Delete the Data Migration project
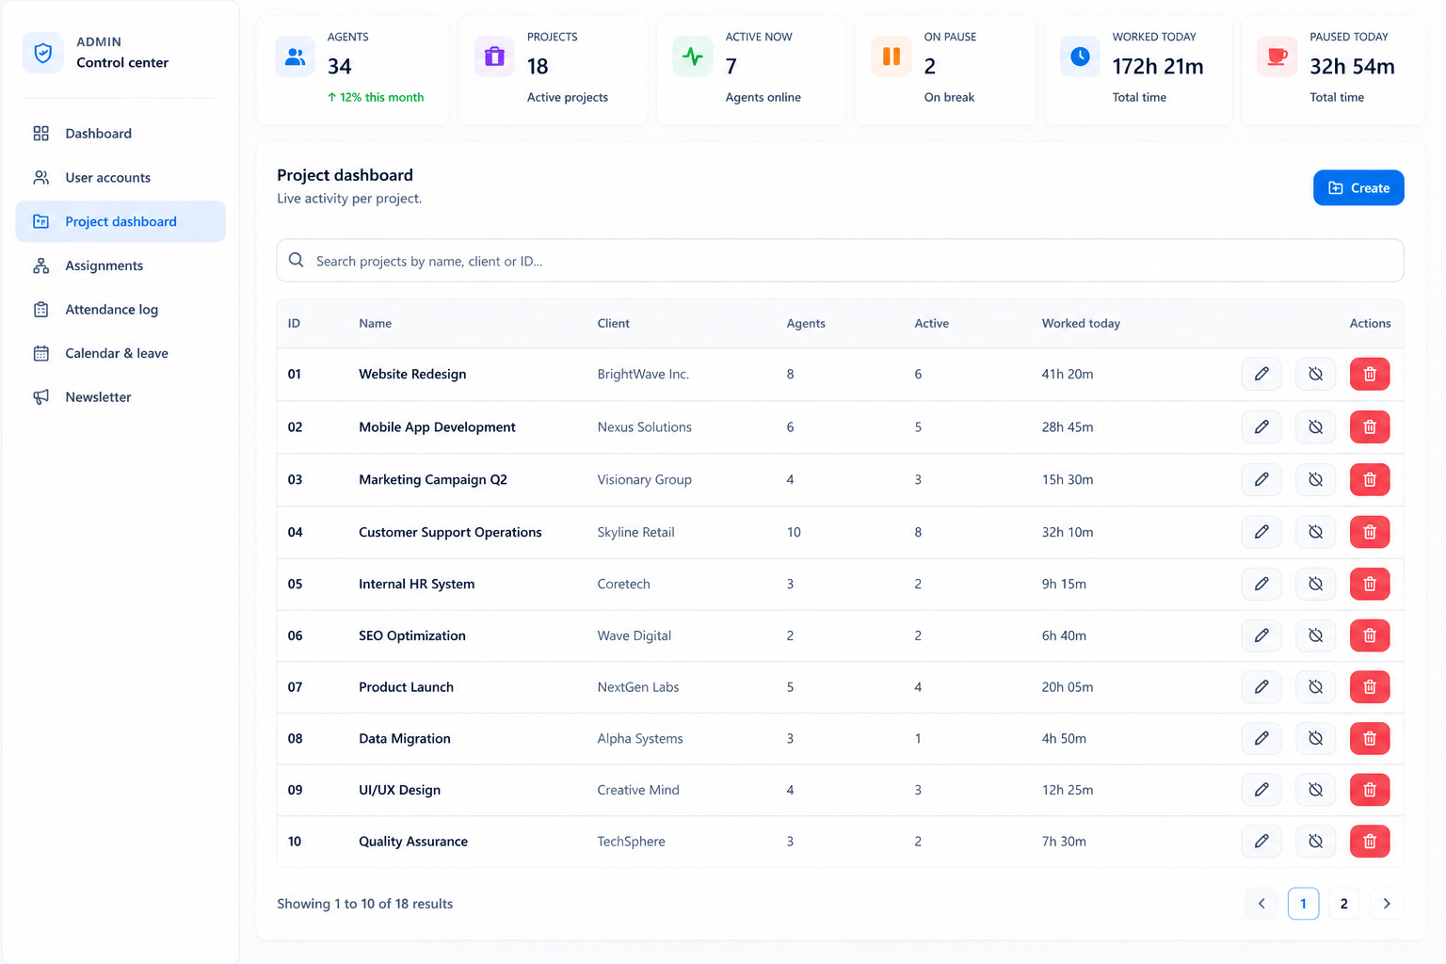1446x964 pixels. [x=1370, y=738]
